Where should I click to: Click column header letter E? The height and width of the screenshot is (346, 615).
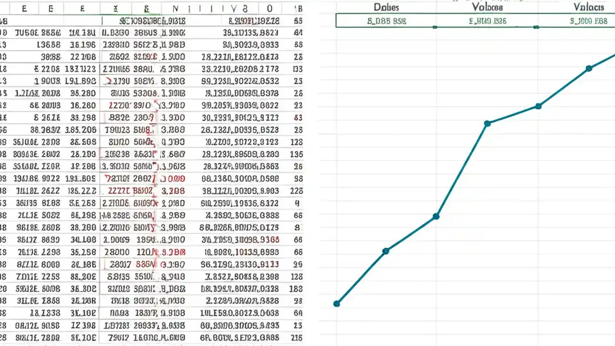point(25,8)
